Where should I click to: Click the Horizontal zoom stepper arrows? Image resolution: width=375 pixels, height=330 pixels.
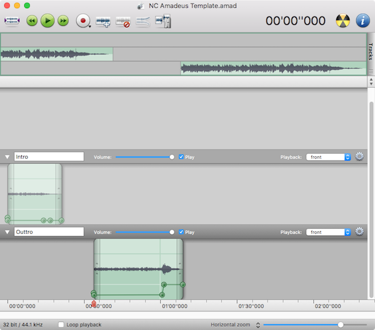pos(258,325)
